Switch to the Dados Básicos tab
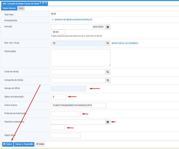 pos(9,8)
